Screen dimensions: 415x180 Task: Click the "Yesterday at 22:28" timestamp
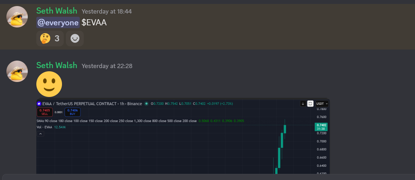coord(107,66)
